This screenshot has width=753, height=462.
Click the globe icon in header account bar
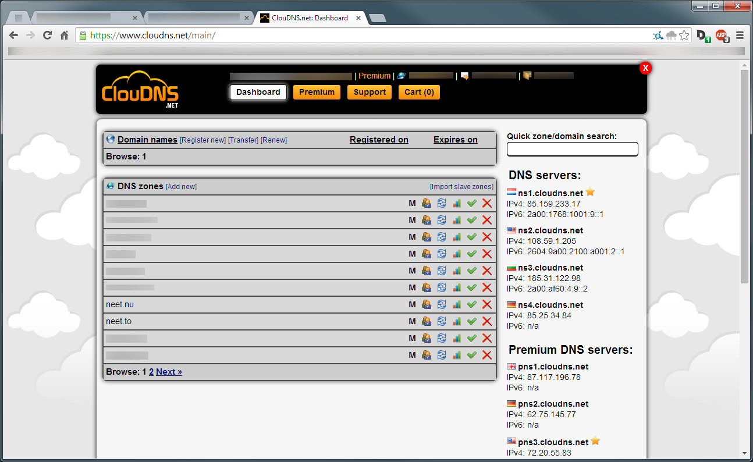coord(402,76)
